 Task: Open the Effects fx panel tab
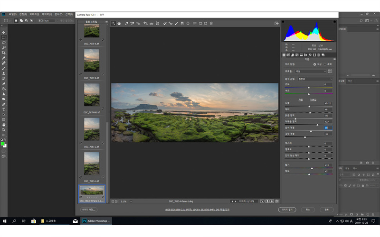pos(310,55)
